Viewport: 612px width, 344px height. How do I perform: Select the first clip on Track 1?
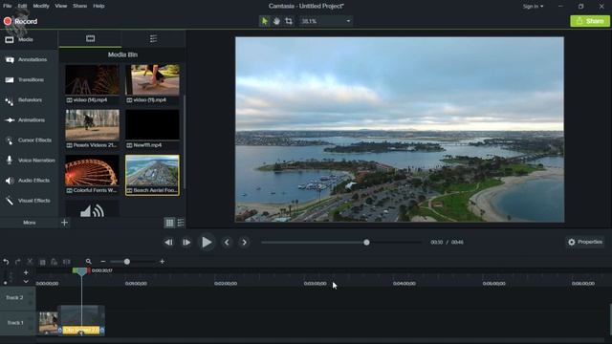(x=48, y=323)
